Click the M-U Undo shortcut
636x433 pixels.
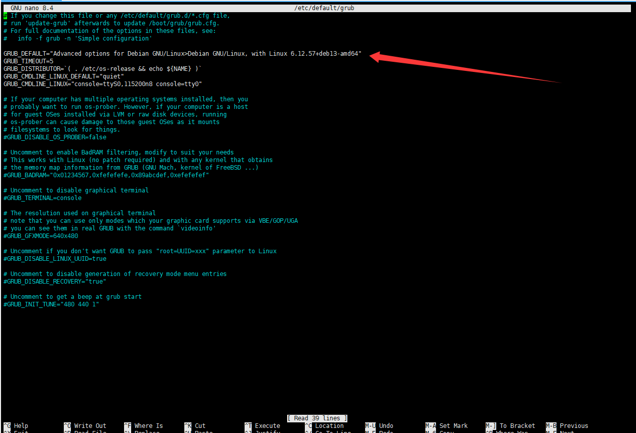coord(380,426)
